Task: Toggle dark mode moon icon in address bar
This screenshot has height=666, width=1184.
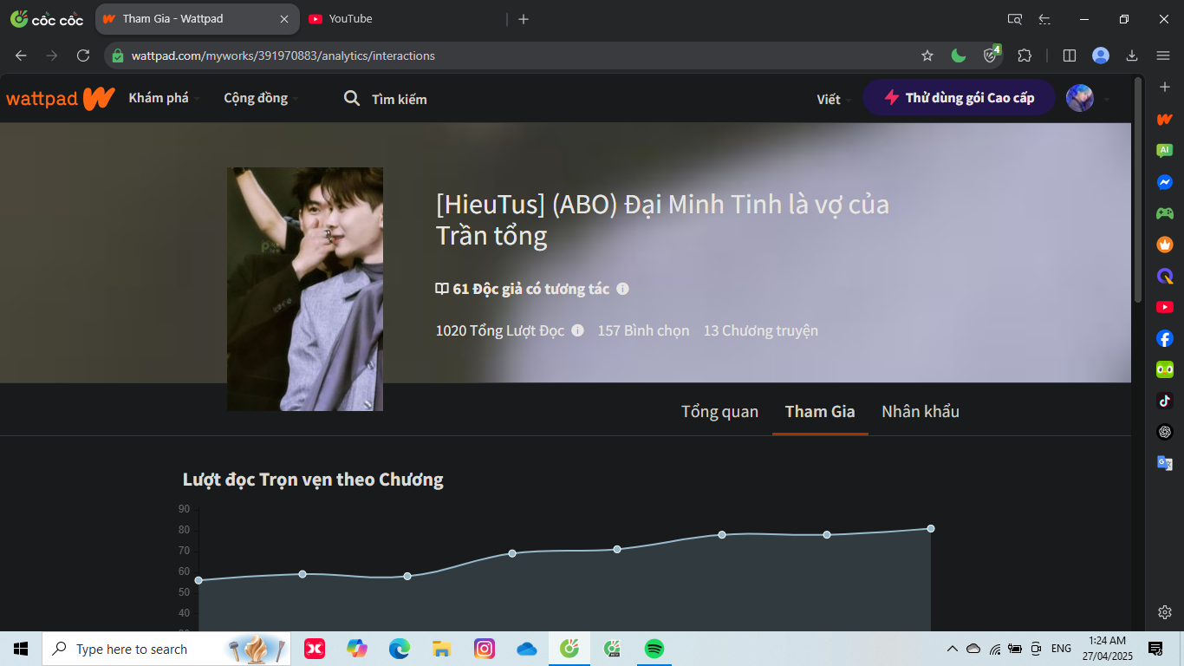Action: click(959, 55)
